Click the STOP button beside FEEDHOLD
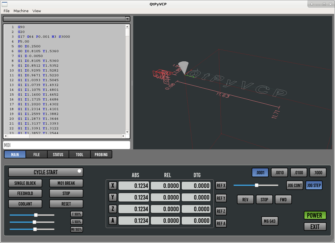The height and width of the screenshot is (243, 335). pos(66,193)
